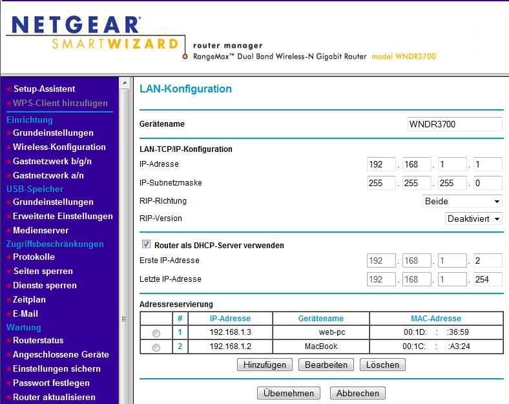The image size is (509, 404).
Task: Apply changes with Übernehmen
Action: 289,393
